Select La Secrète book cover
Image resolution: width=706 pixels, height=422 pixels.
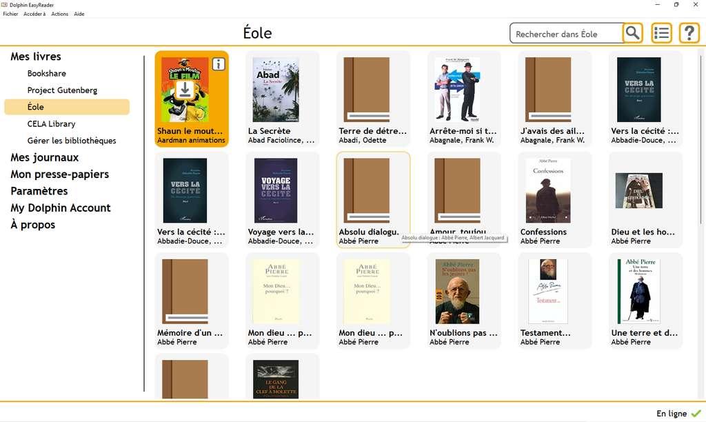276,90
